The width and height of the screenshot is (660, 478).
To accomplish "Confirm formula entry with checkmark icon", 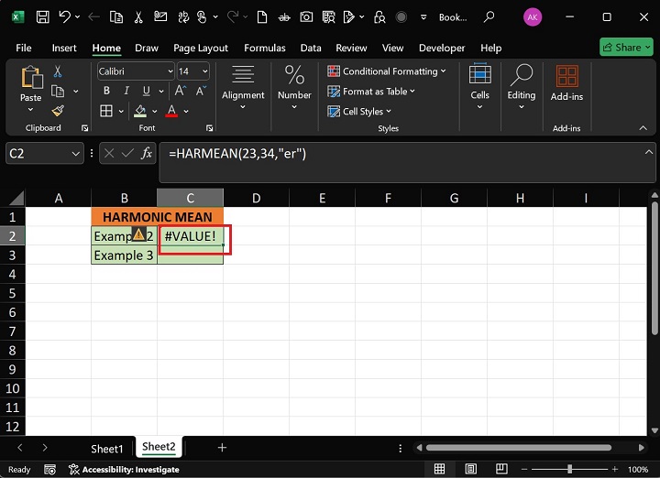I will (127, 154).
